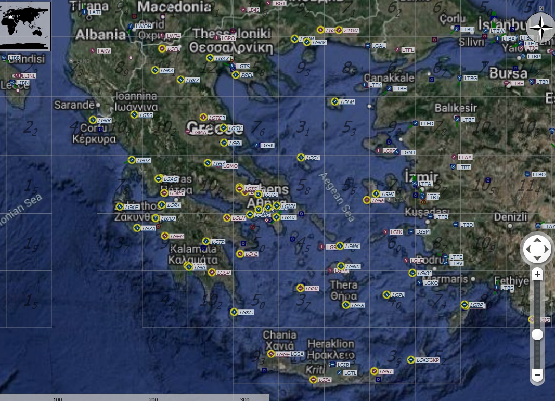This screenshot has width=555, height=401.
Task: Select the LGSY airport marker on Skyros
Action: [x=301, y=157]
